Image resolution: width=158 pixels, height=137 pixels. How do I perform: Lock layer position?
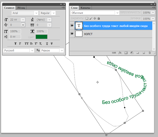[95, 18]
